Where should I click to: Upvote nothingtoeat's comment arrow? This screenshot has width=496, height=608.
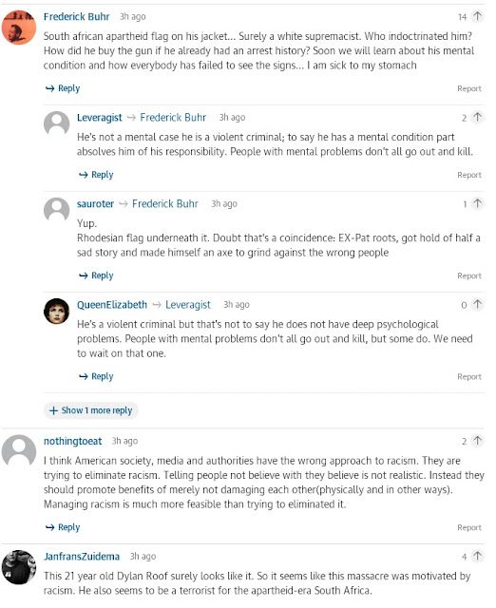477,441
